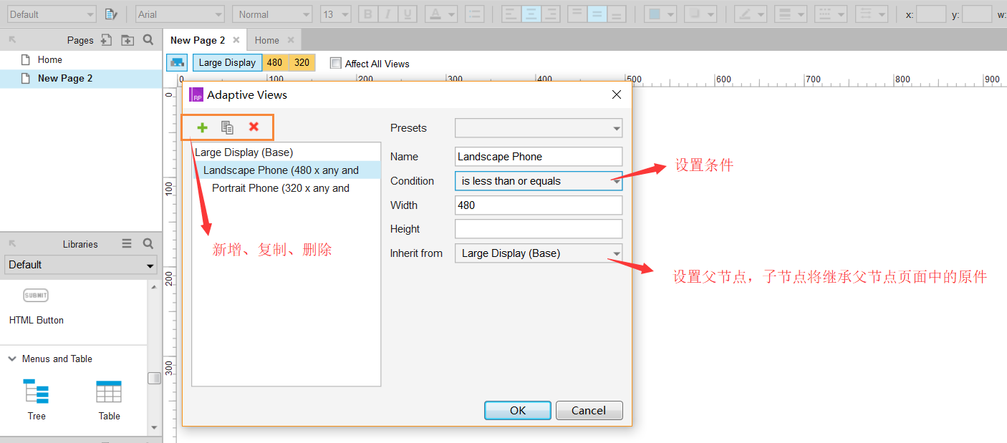Click the empty Height field
Viewport: 1007px width, 443px height.
tap(539, 229)
